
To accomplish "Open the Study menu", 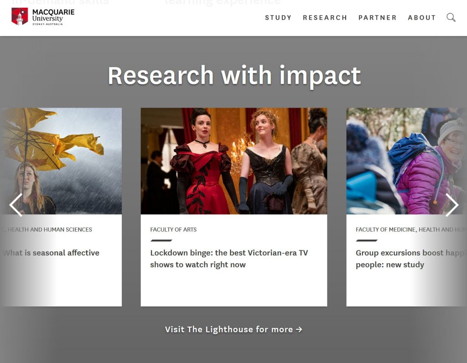I will (278, 18).
